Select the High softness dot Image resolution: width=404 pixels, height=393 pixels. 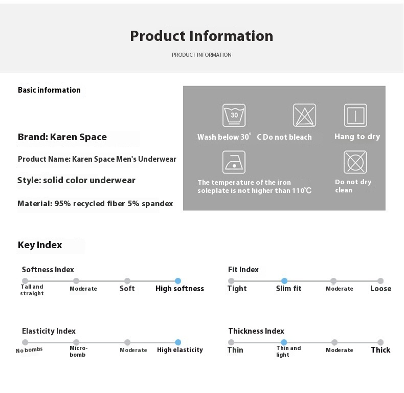pyautogui.click(x=178, y=281)
